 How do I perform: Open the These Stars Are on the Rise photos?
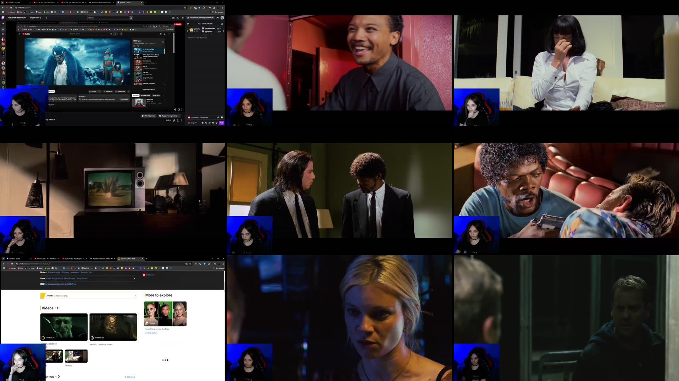165,314
